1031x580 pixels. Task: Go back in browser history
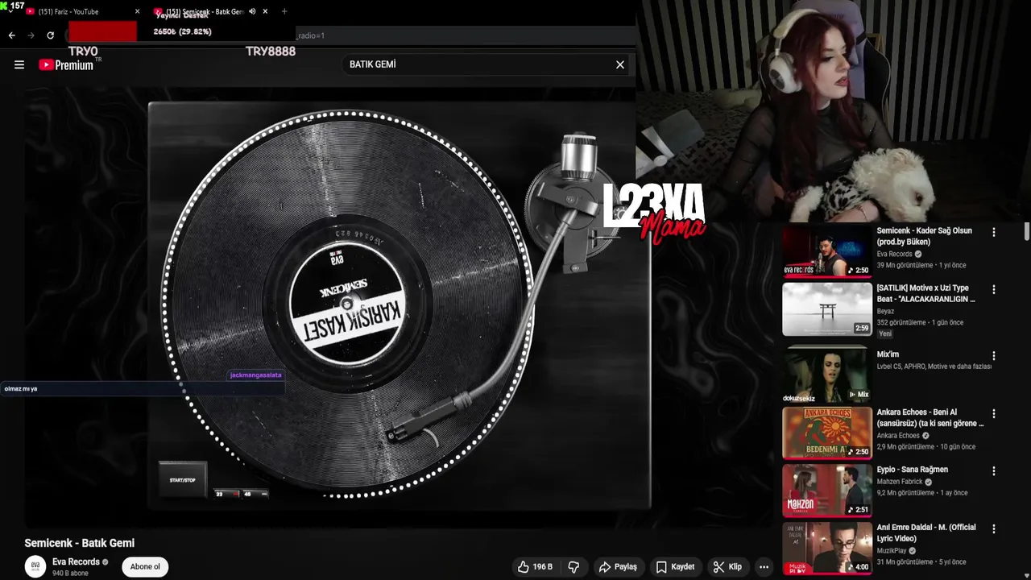coord(11,35)
